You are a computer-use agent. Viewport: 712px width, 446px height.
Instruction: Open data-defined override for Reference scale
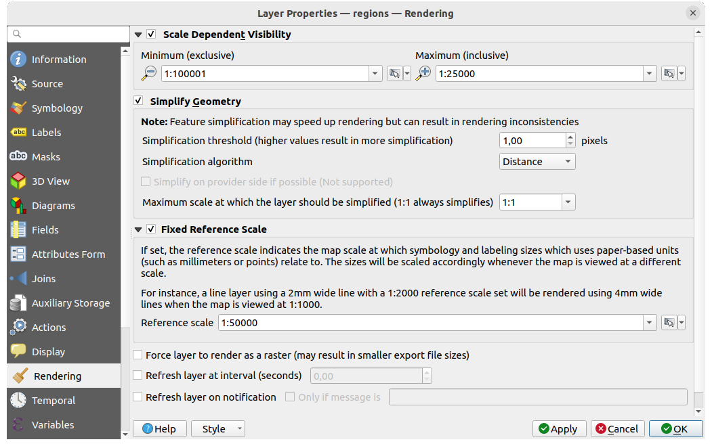tap(669, 323)
